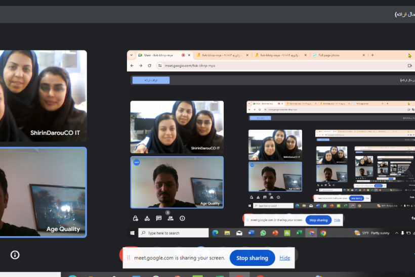Open WhatsApp from the shared taskbar
The width and height of the screenshot is (415, 277).
coord(263,233)
